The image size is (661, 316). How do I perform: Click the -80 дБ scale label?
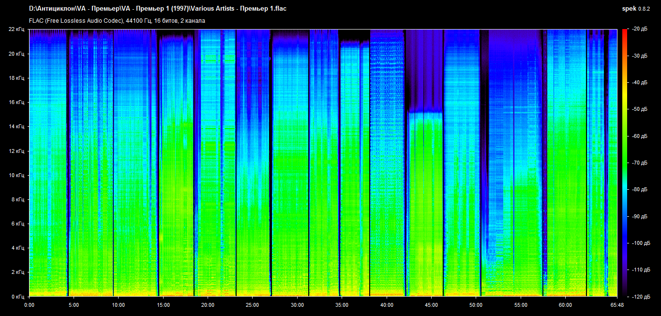(x=641, y=190)
